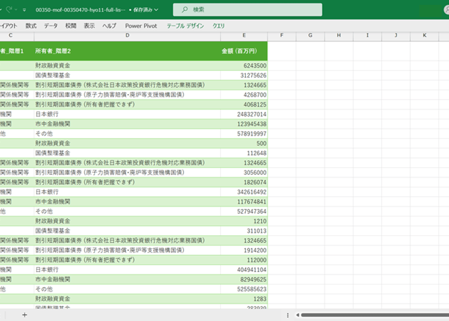Click the 金額（百万円） table header cell
The height and width of the screenshot is (321, 449).
click(244, 51)
